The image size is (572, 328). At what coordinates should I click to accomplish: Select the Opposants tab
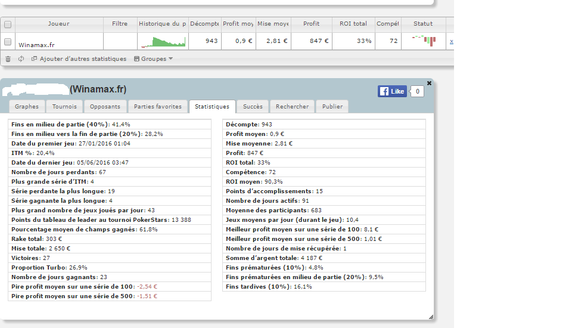[105, 107]
